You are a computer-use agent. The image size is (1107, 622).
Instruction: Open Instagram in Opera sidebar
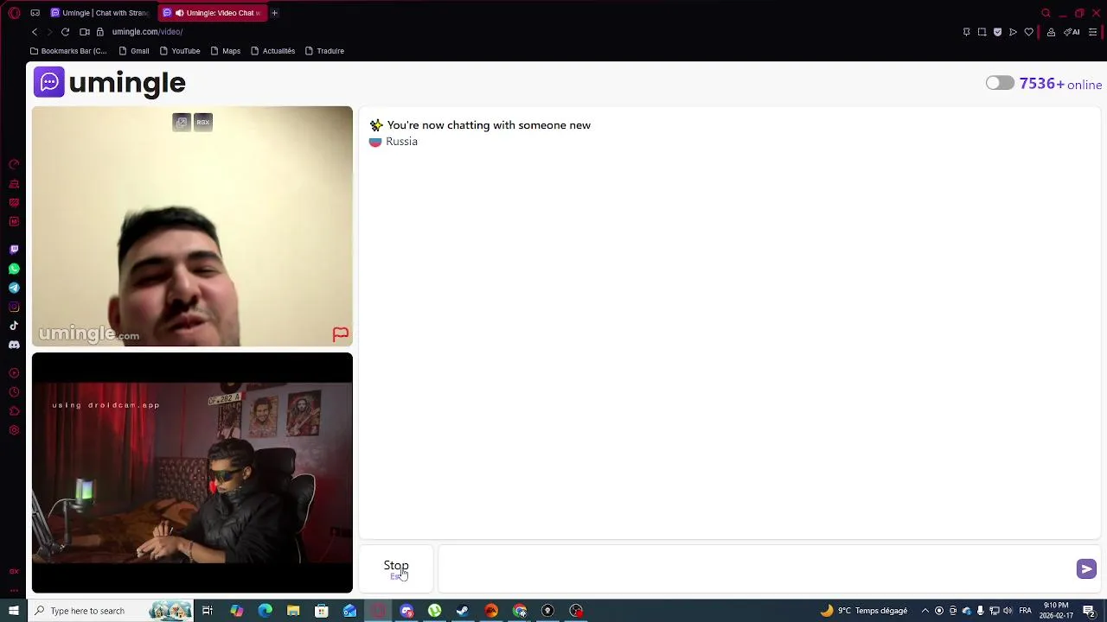point(14,307)
